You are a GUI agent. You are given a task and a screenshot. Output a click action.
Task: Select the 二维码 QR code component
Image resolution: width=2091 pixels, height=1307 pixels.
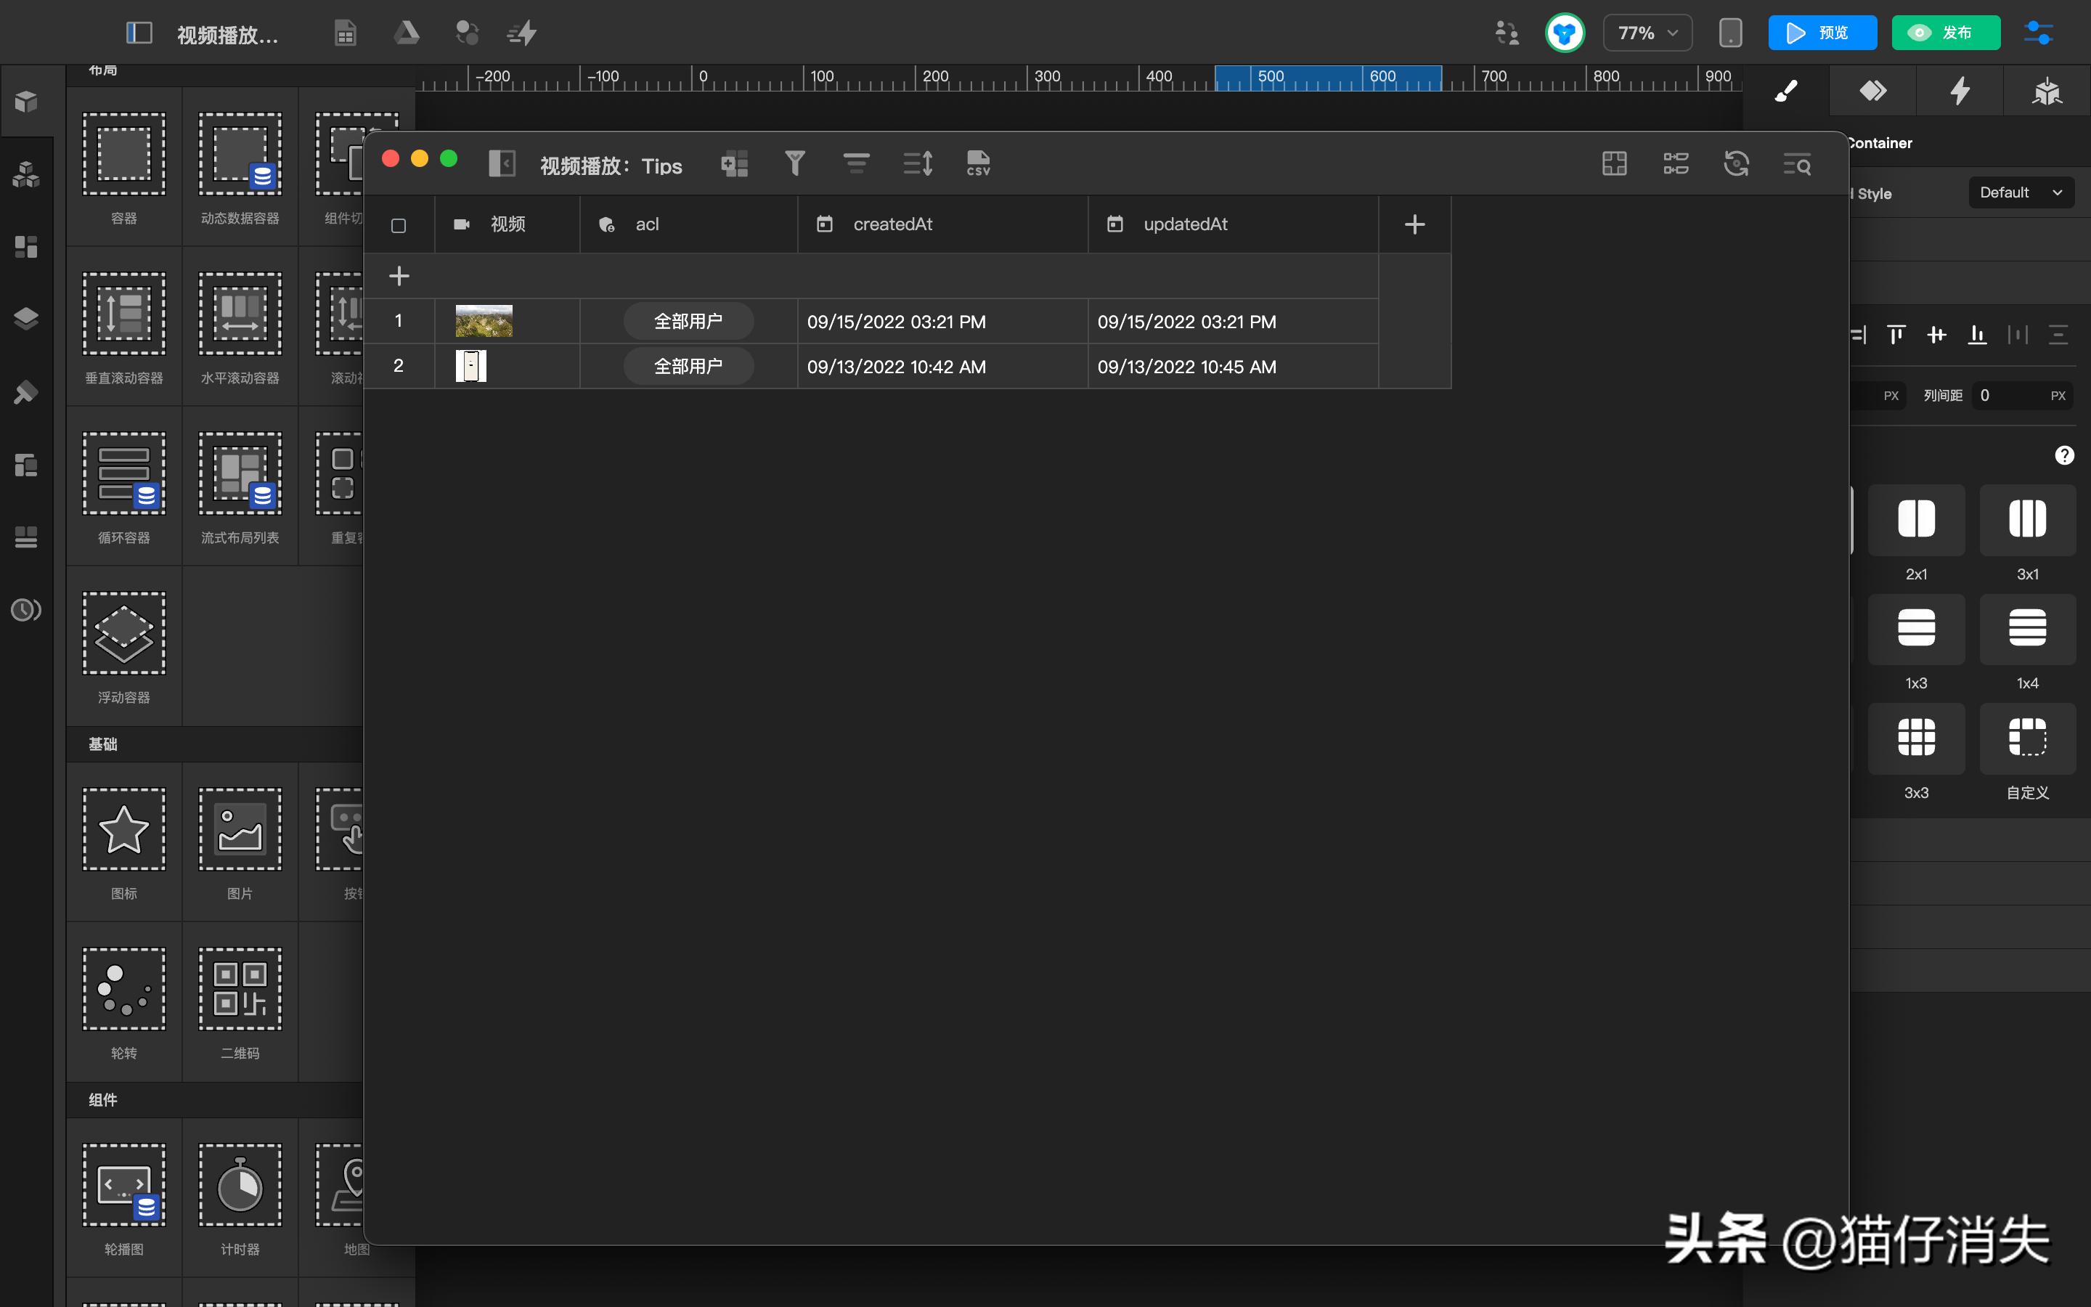(x=240, y=988)
